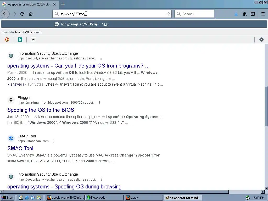Image resolution: width=268 pixels, height=201 pixels.
Task: Click the magnifier Quick Launch icon
Action: [39, 198]
